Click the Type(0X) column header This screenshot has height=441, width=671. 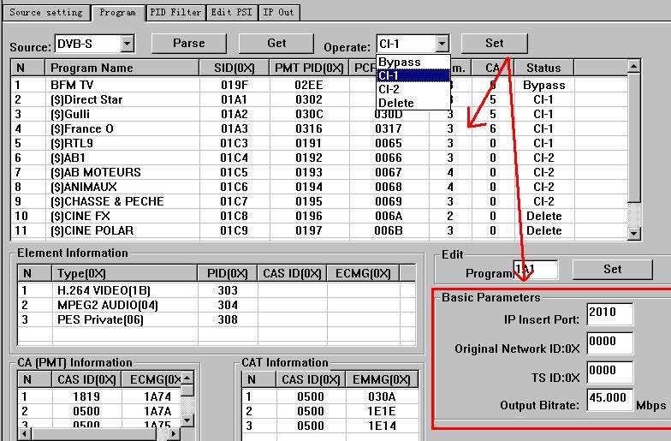(x=125, y=273)
